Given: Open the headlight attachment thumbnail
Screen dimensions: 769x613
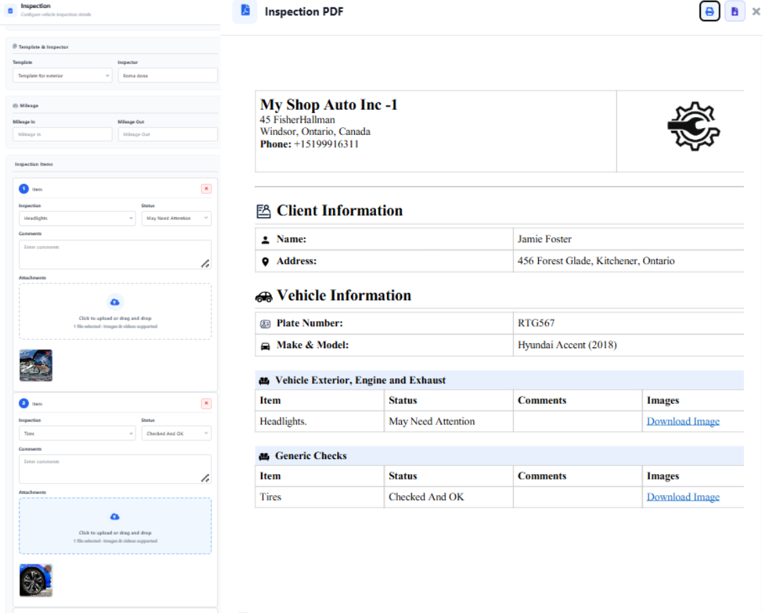Looking at the screenshot, I should click(x=36, y=366).
